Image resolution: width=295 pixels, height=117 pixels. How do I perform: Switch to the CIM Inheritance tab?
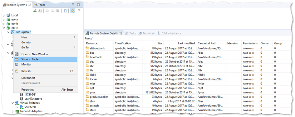169,33
